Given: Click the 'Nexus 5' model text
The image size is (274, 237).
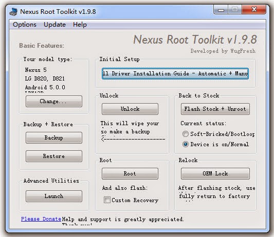Looking at the screenshot, I should [x=35, y=70].
